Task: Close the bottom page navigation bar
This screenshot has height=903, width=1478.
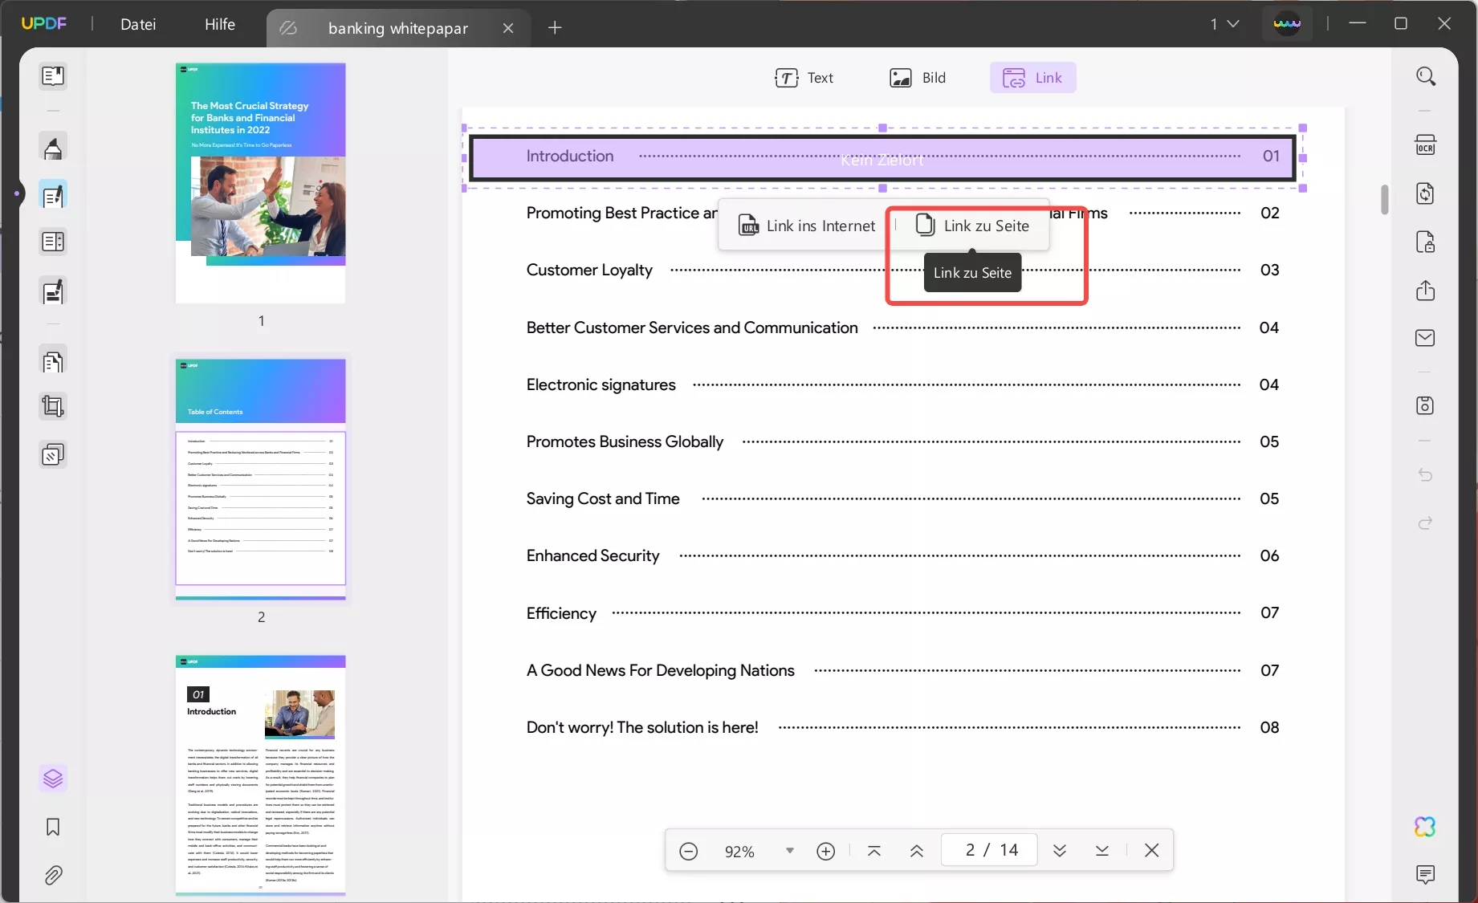Action: 1152,850
